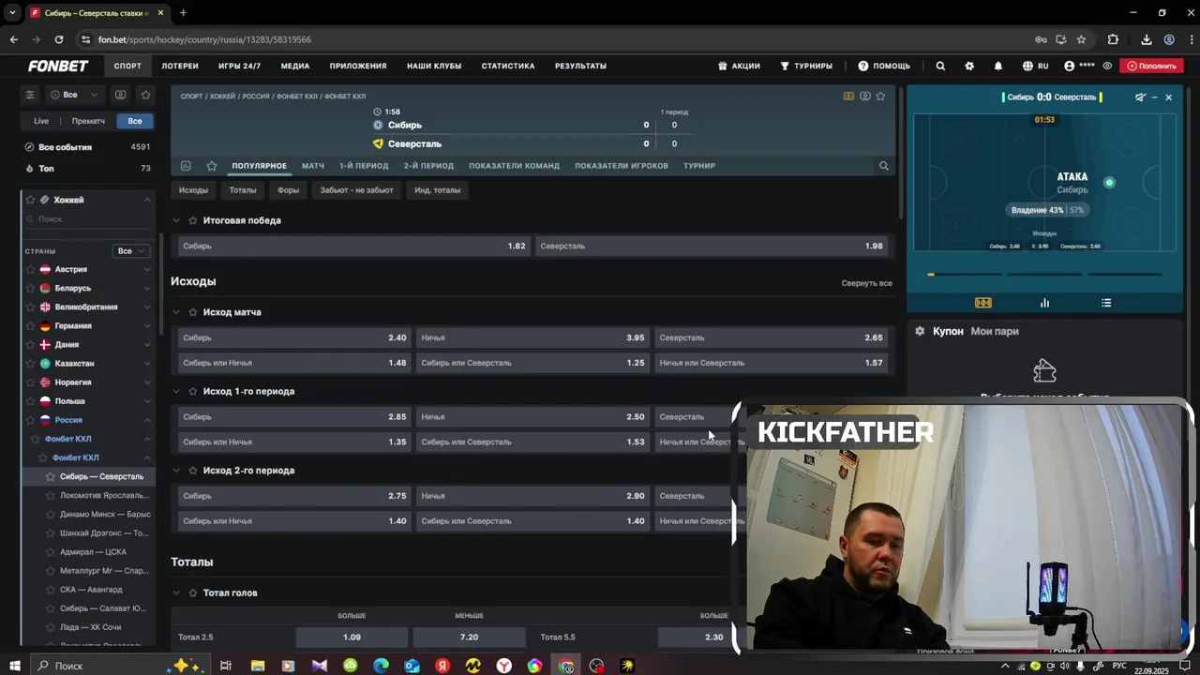Screen dimensions: 1200x675
Task: Click Турниры trophy link
Action: (805, 66)
